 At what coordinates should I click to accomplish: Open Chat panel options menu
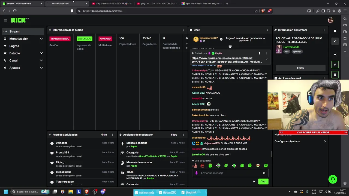[x=268, y=30]
